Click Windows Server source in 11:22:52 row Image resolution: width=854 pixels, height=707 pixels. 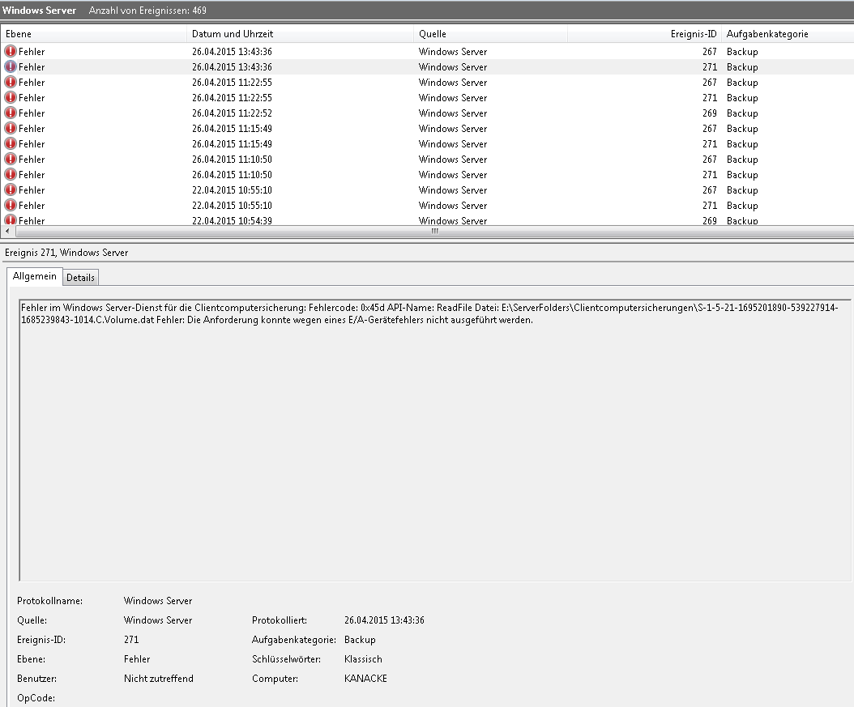[x=453, y=113]
